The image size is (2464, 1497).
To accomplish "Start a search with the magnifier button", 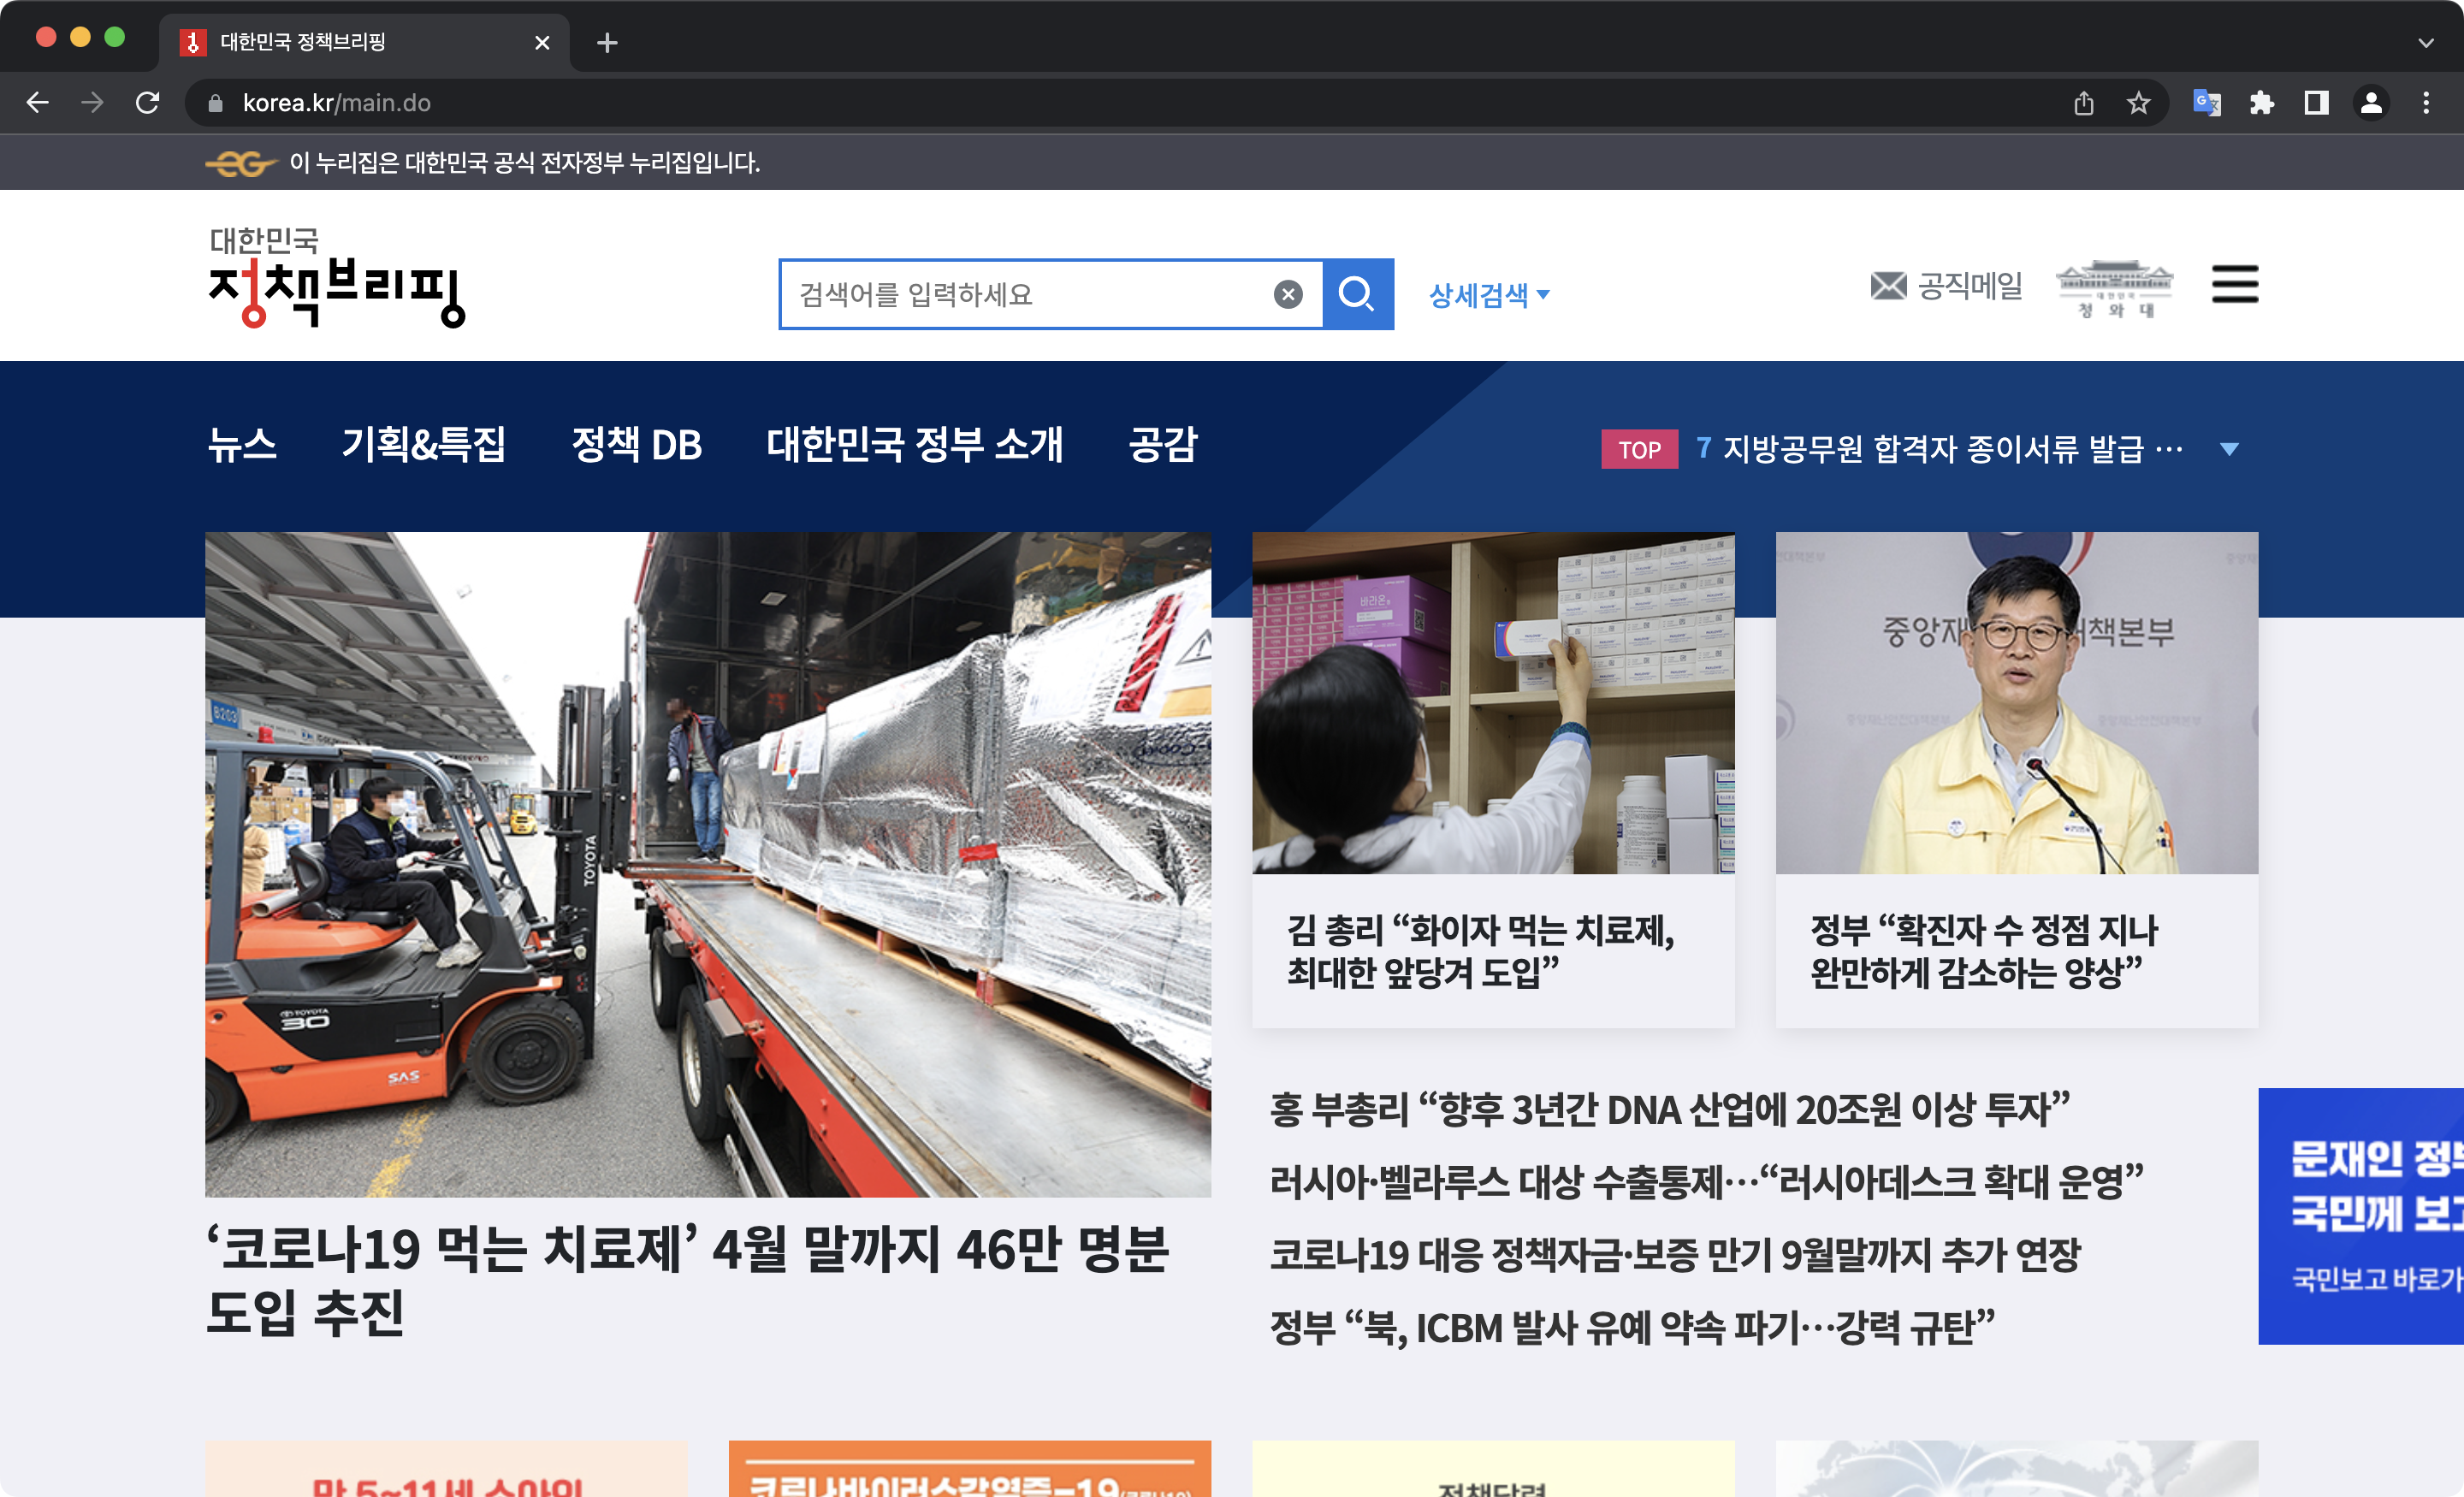I will click(1358, 294).
